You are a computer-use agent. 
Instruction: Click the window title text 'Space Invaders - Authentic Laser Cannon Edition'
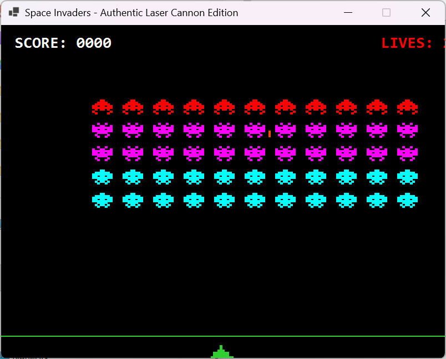pyautogui.click(x=131, y=13)
